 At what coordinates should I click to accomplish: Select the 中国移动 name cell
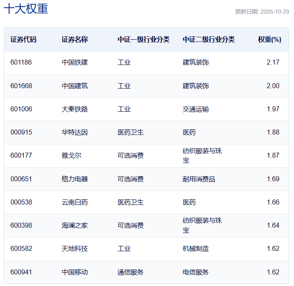(75, 272)
